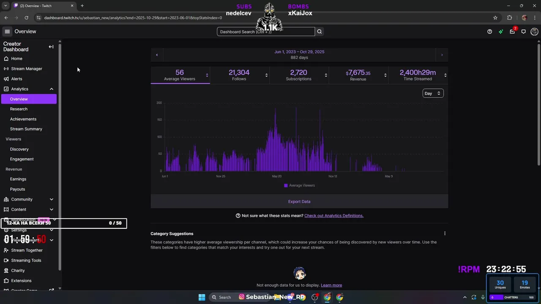Change Average Viewers stat selector arrows
541x304 pixels.
click(x=207, y=75)
